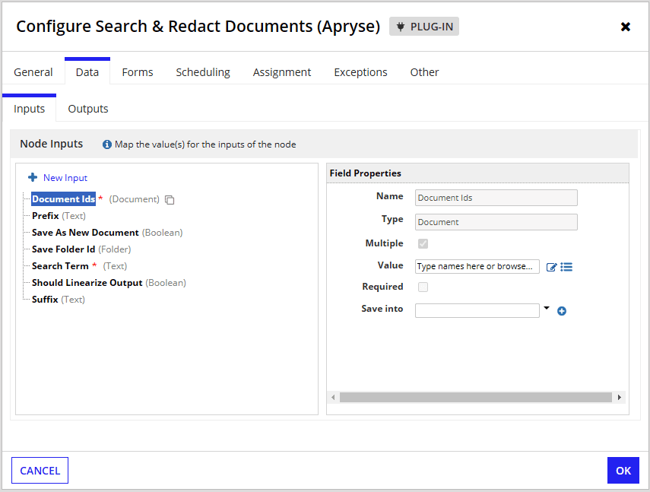Toggle the Multiple checkbox
Image resolution: width=650 pixels, height=492 pixels.
point(423,244)
